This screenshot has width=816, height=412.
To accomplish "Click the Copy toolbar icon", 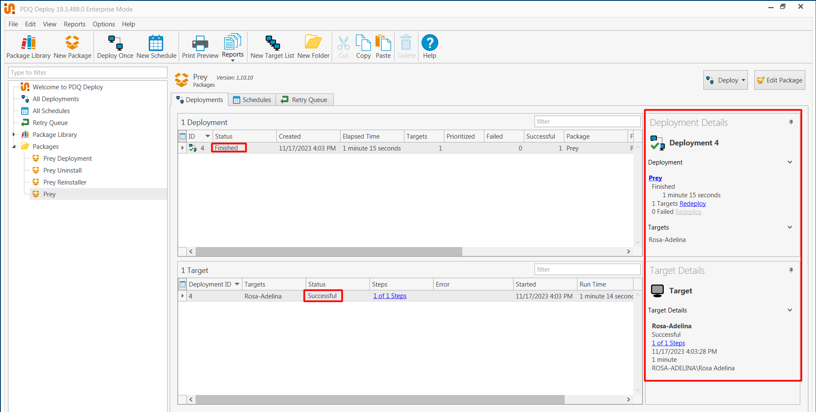I will pyautogui.click(x=363, y=47).
